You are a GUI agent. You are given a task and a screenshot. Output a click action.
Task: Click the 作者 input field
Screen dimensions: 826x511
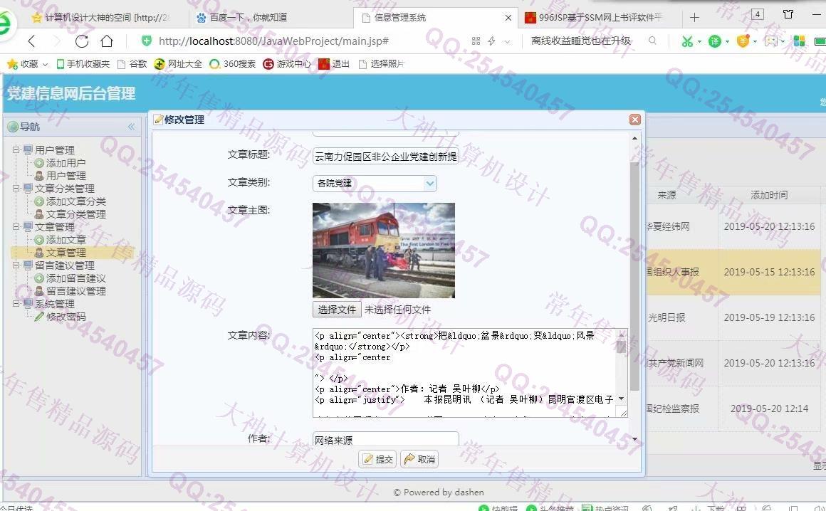[x=386, y=439]
